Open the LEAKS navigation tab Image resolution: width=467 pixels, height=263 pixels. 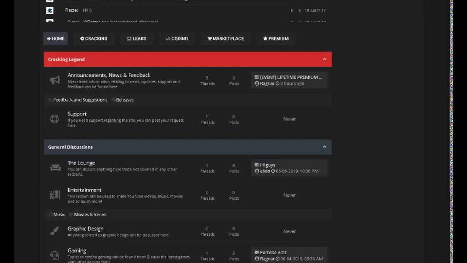pos(136,38)
